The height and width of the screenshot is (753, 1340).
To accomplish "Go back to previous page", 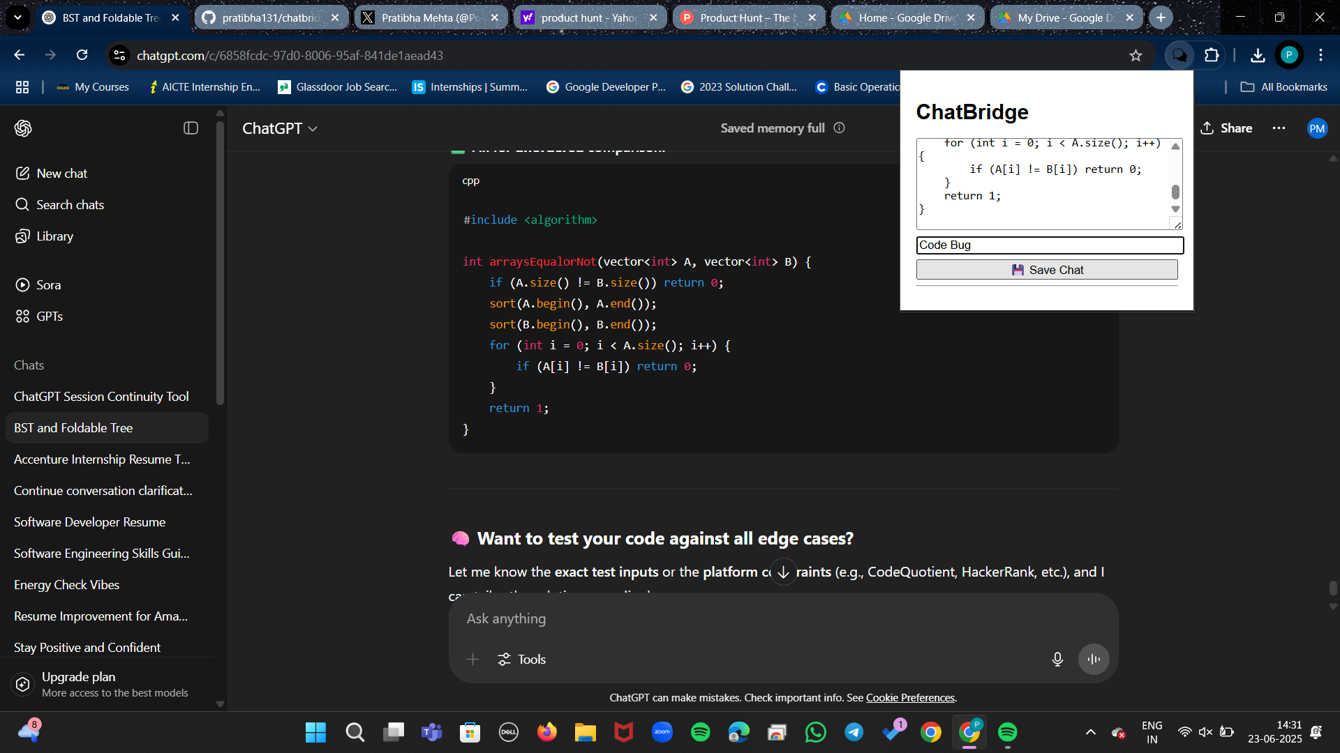I will click(20, 55).
